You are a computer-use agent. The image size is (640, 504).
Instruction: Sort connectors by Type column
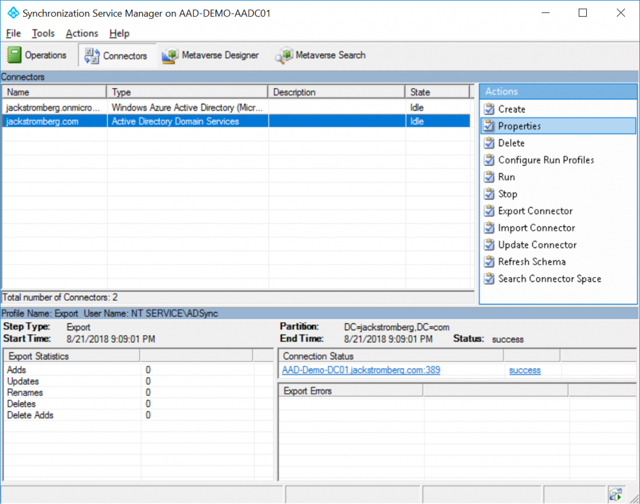(187, 92)
